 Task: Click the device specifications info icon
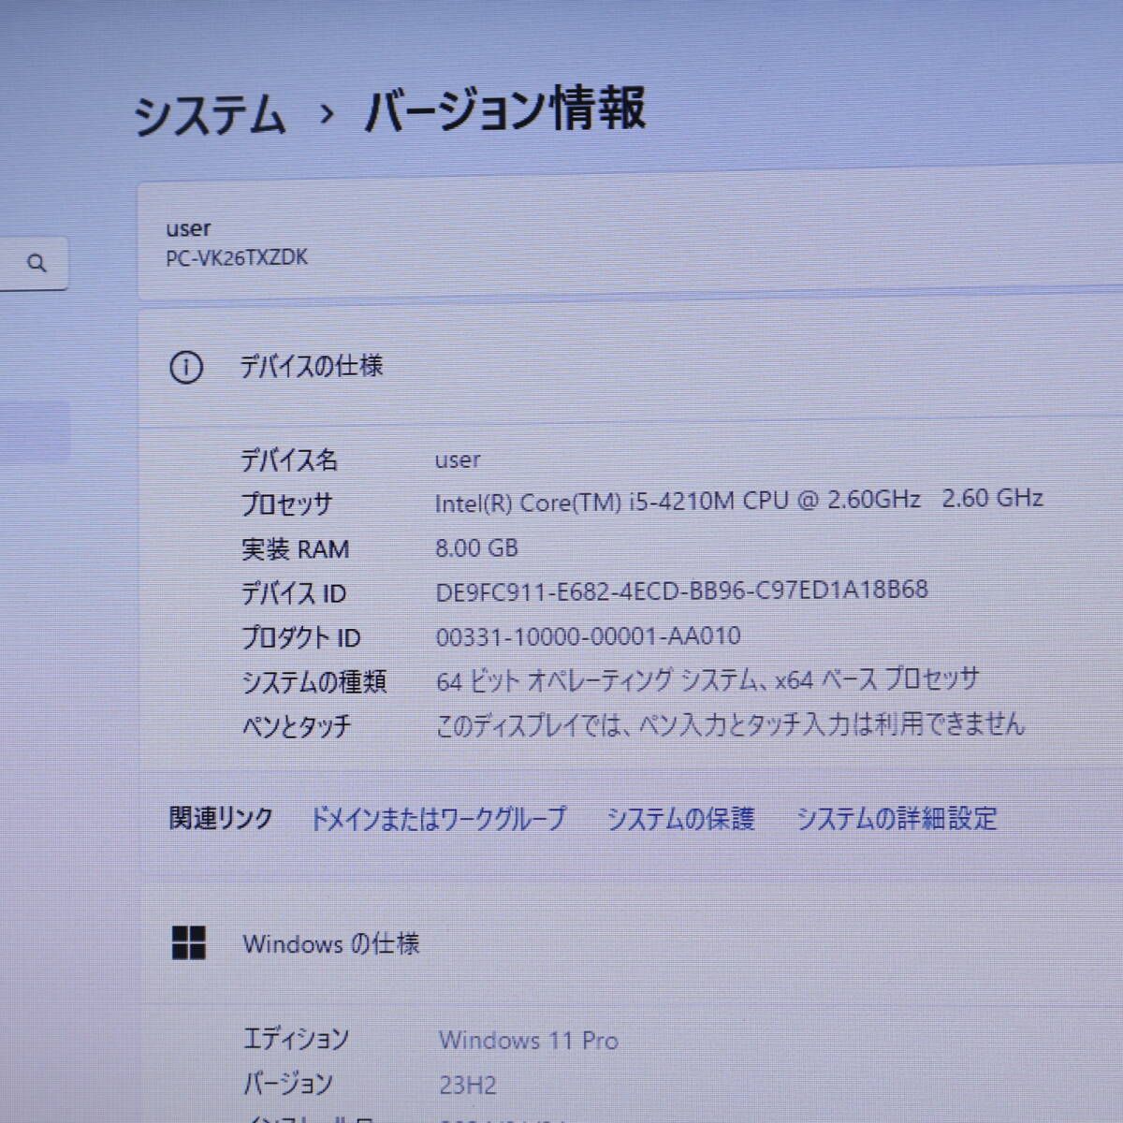[x=185, y=367]
